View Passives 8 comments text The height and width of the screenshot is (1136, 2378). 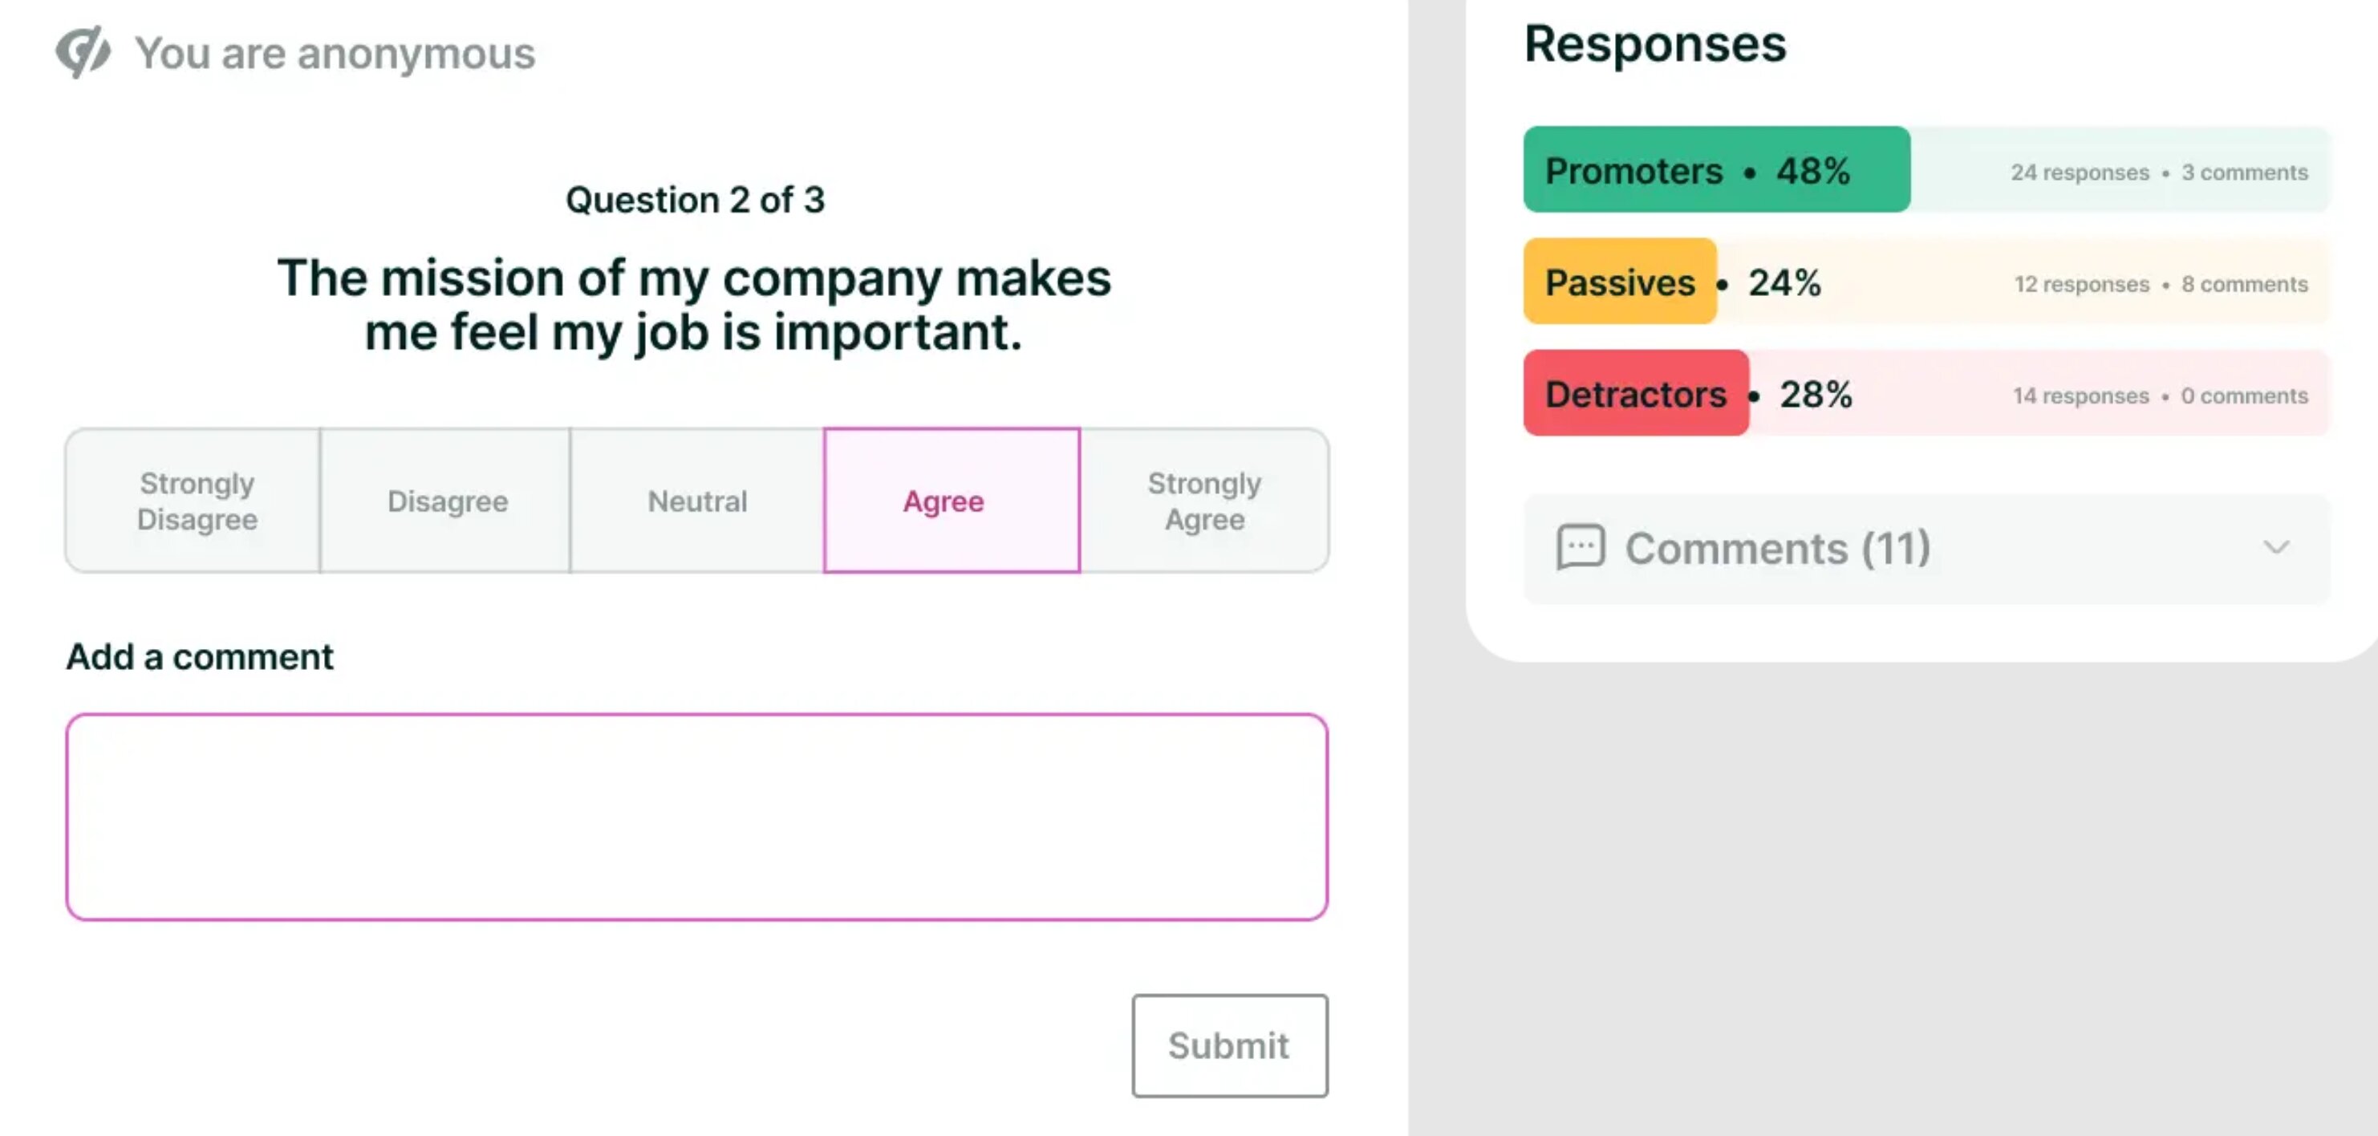2243,284
